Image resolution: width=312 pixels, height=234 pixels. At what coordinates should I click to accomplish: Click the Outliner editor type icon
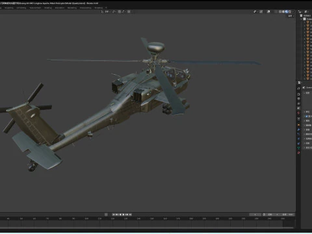coord(300,12)
